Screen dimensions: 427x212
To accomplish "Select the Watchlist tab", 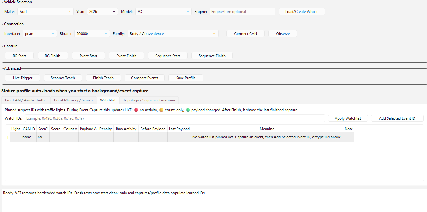I will [108, 100].
